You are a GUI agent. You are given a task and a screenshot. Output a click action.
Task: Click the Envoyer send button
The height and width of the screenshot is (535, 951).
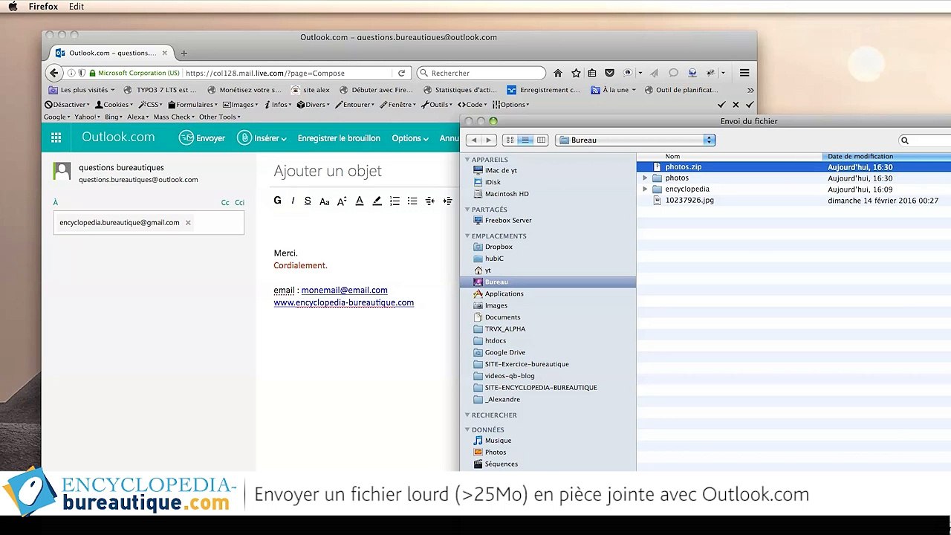[202, 138]
